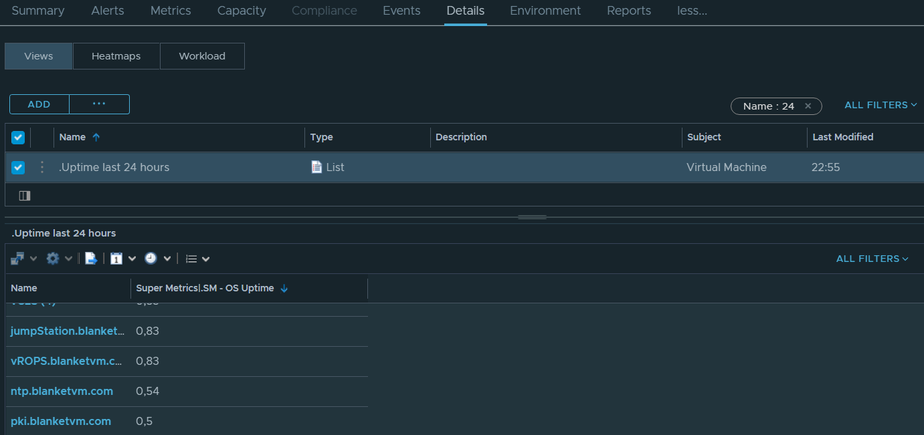Remove the Name : 24 filter chip

(808, 106)
